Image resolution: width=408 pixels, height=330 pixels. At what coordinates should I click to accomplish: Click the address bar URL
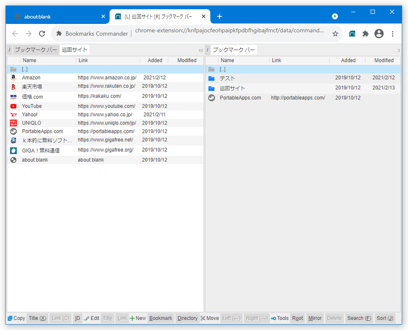coord(229,30)
